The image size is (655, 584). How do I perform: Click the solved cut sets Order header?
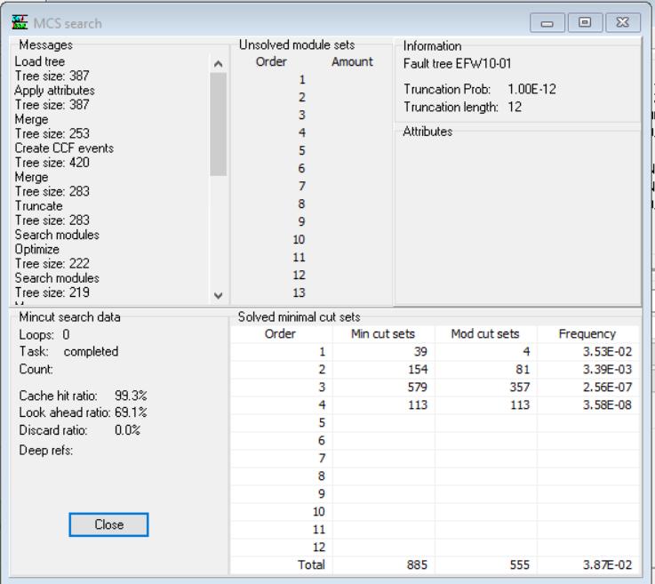coord(280,333)
